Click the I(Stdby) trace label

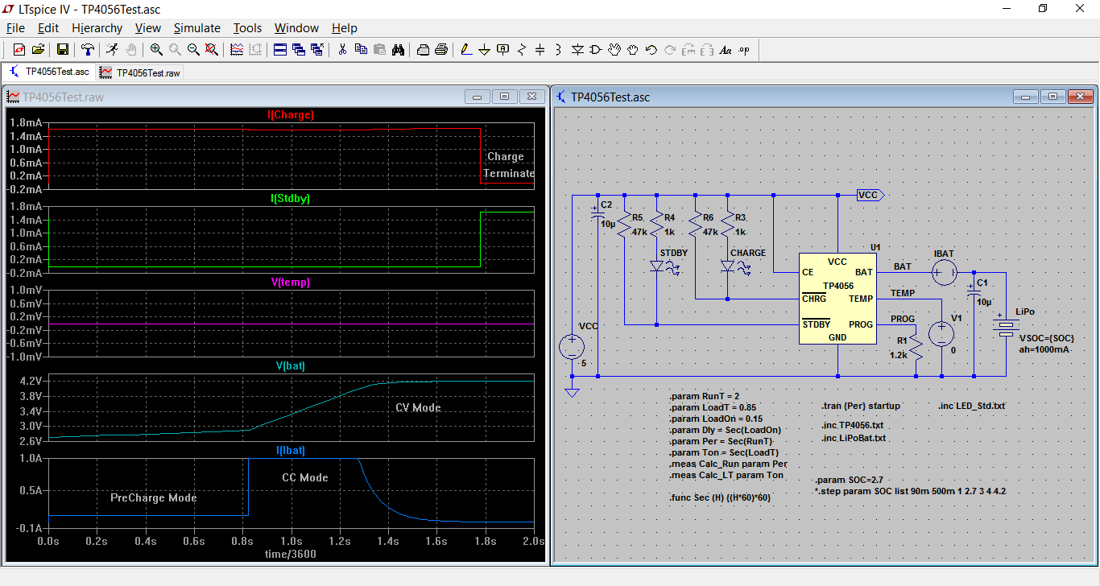pos(292,198)
